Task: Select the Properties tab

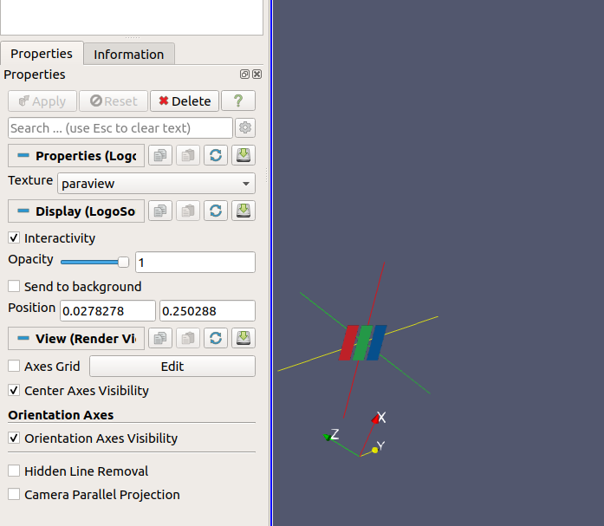Action: (42, 53)
